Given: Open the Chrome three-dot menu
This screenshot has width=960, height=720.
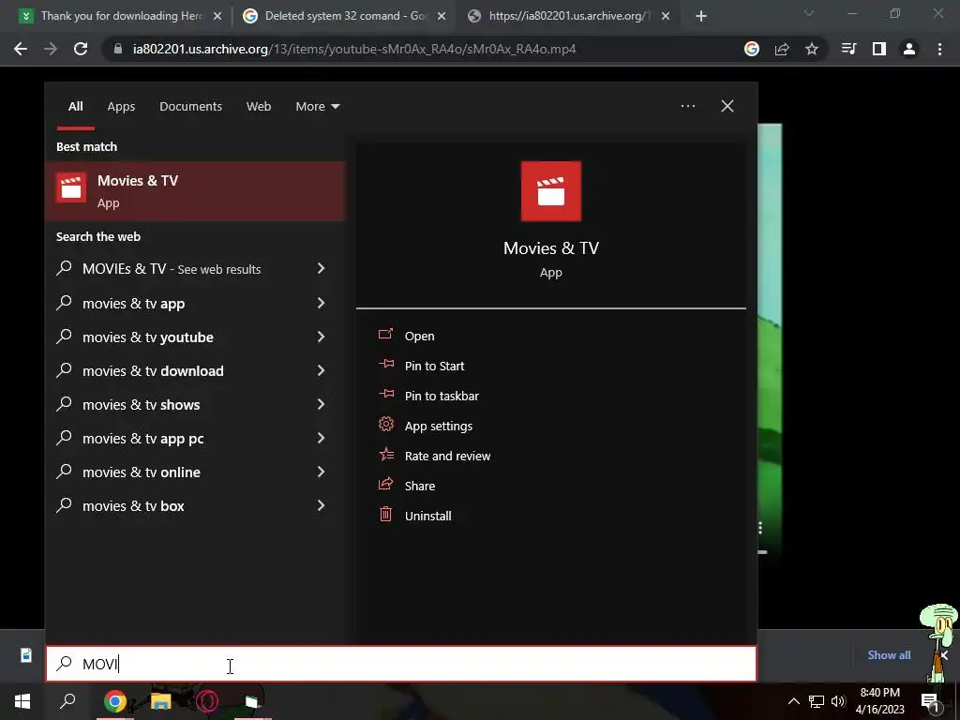Looking at the screenshot, I should pyautogui.click(x=939, y=49).
